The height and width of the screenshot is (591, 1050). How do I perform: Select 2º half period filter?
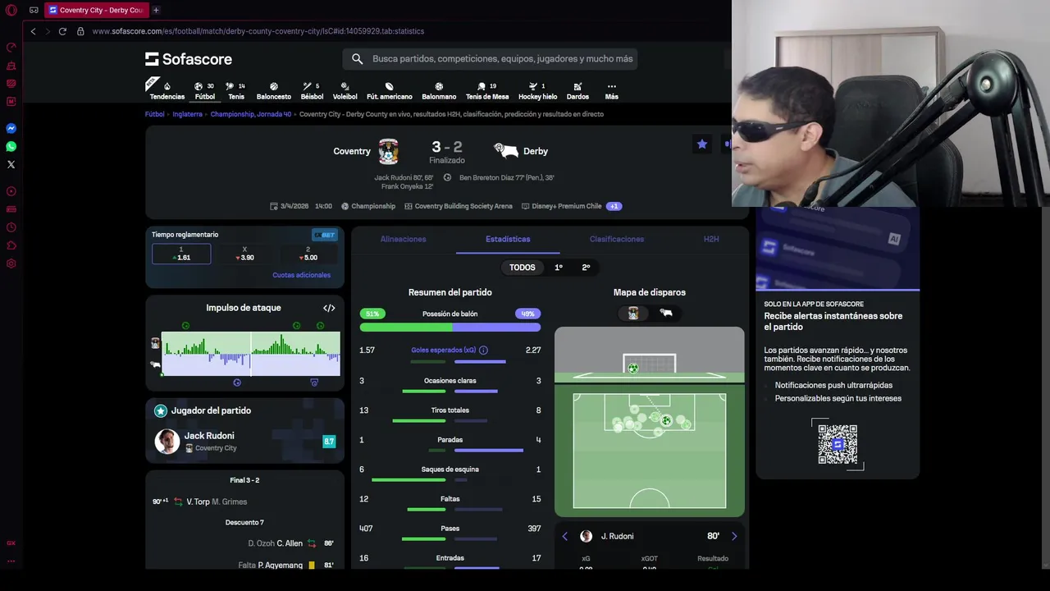tap(586, 268)
